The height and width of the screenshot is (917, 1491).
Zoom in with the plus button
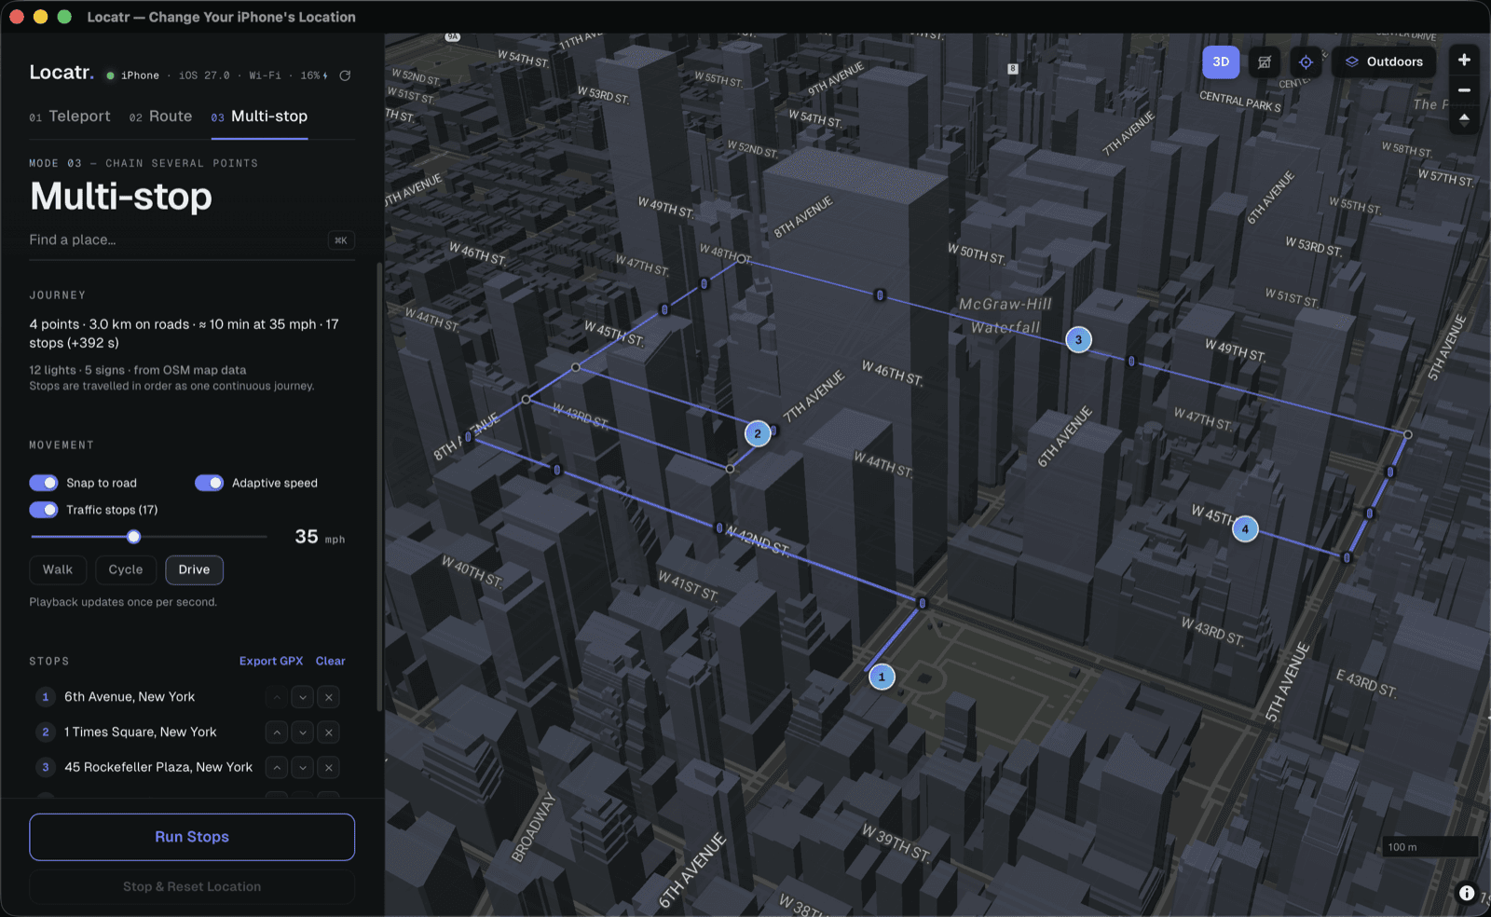point(1464,60)
